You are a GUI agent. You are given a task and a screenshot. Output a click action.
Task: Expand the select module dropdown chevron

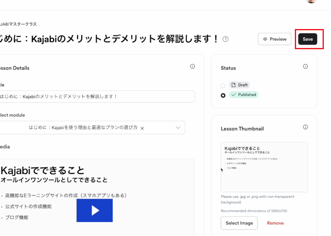pyautogui.click(x=178, y=127)
